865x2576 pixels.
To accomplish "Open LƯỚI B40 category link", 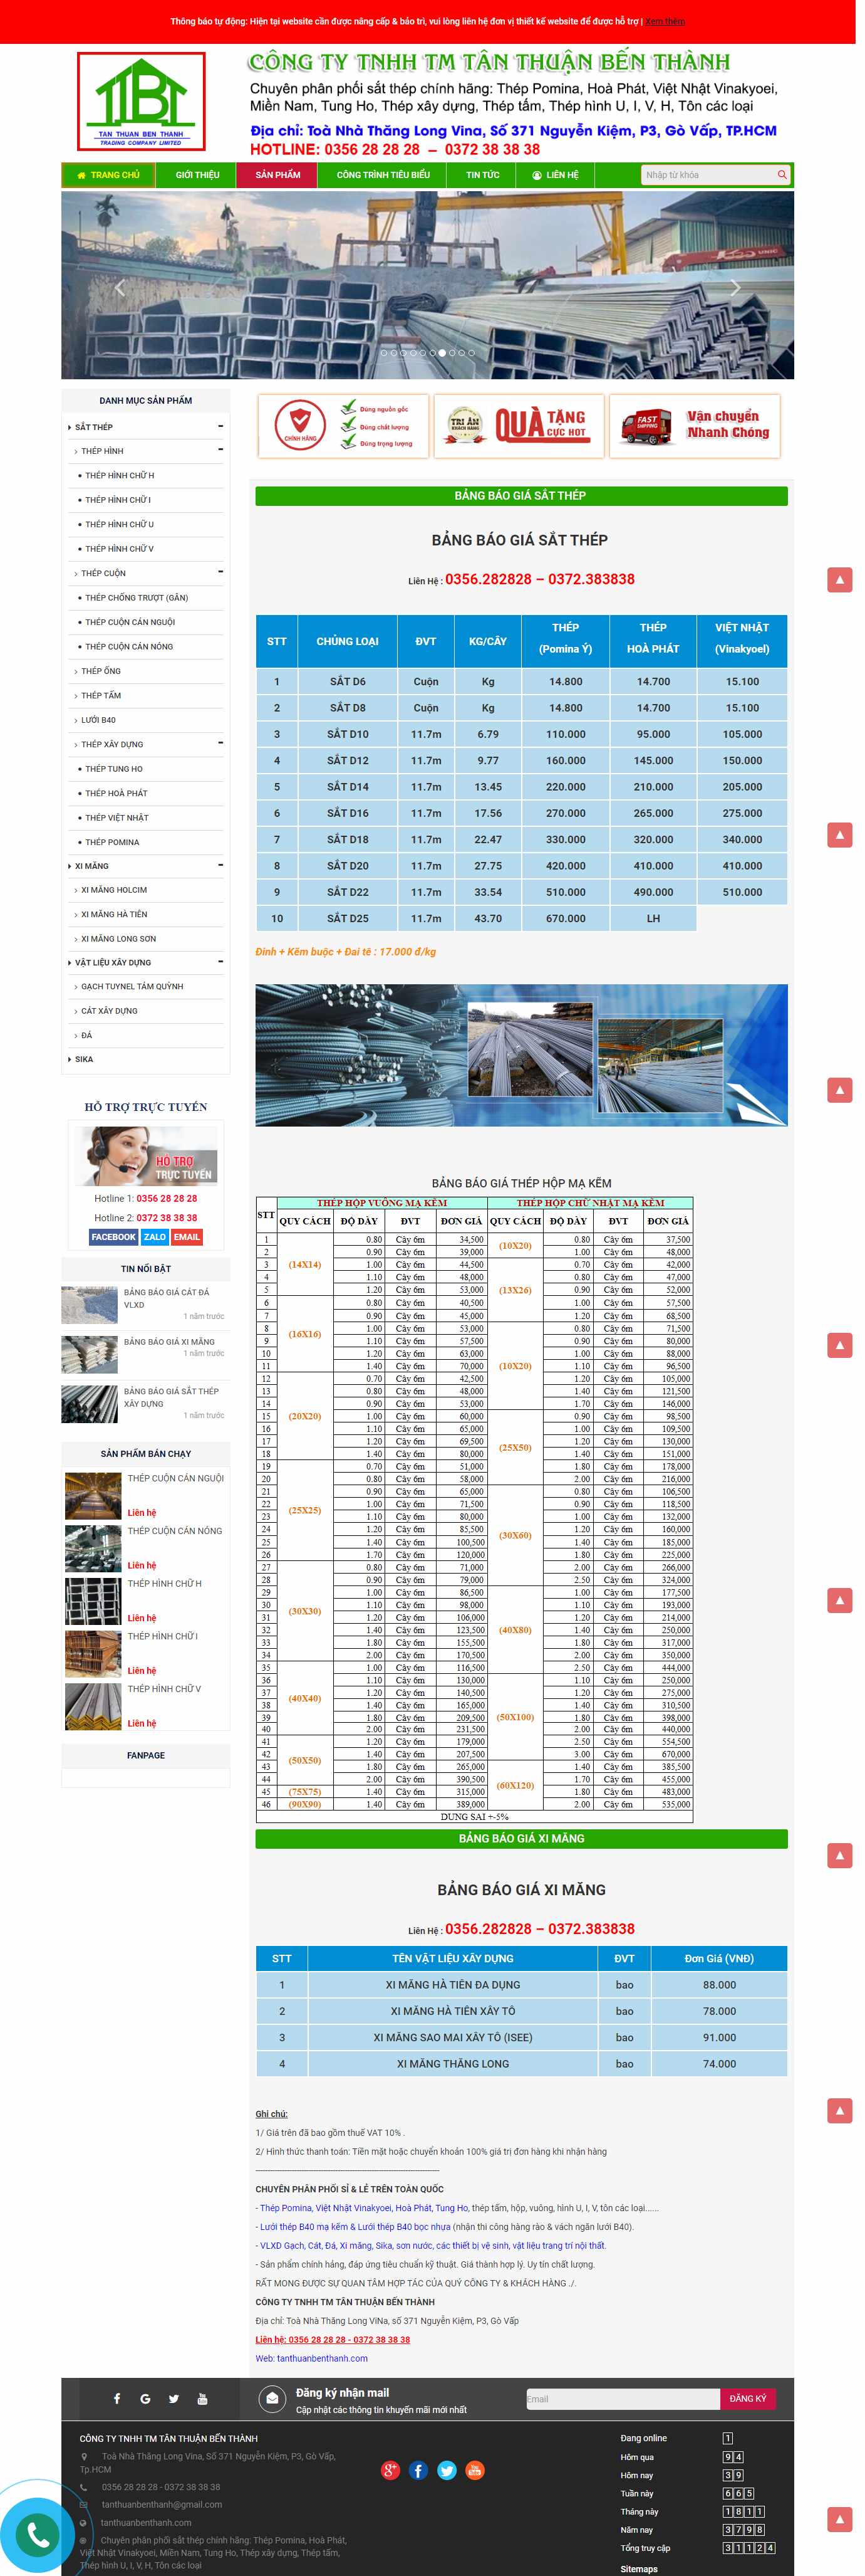I will tap(98, 719).
